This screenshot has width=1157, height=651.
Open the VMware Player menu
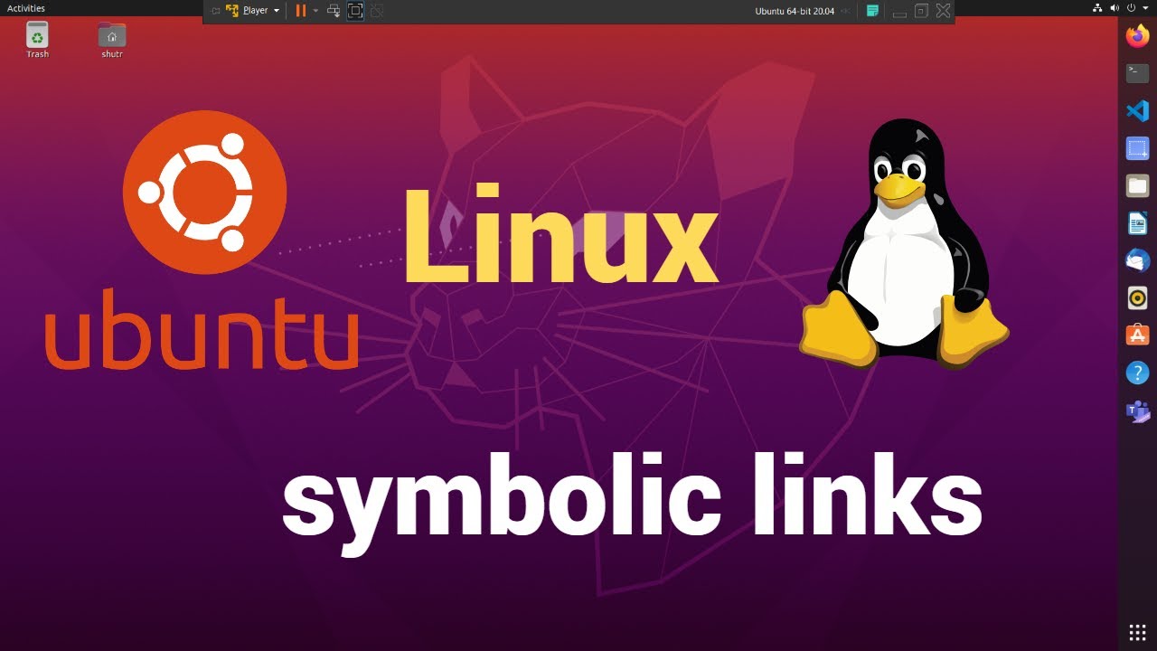coord(252,11)
